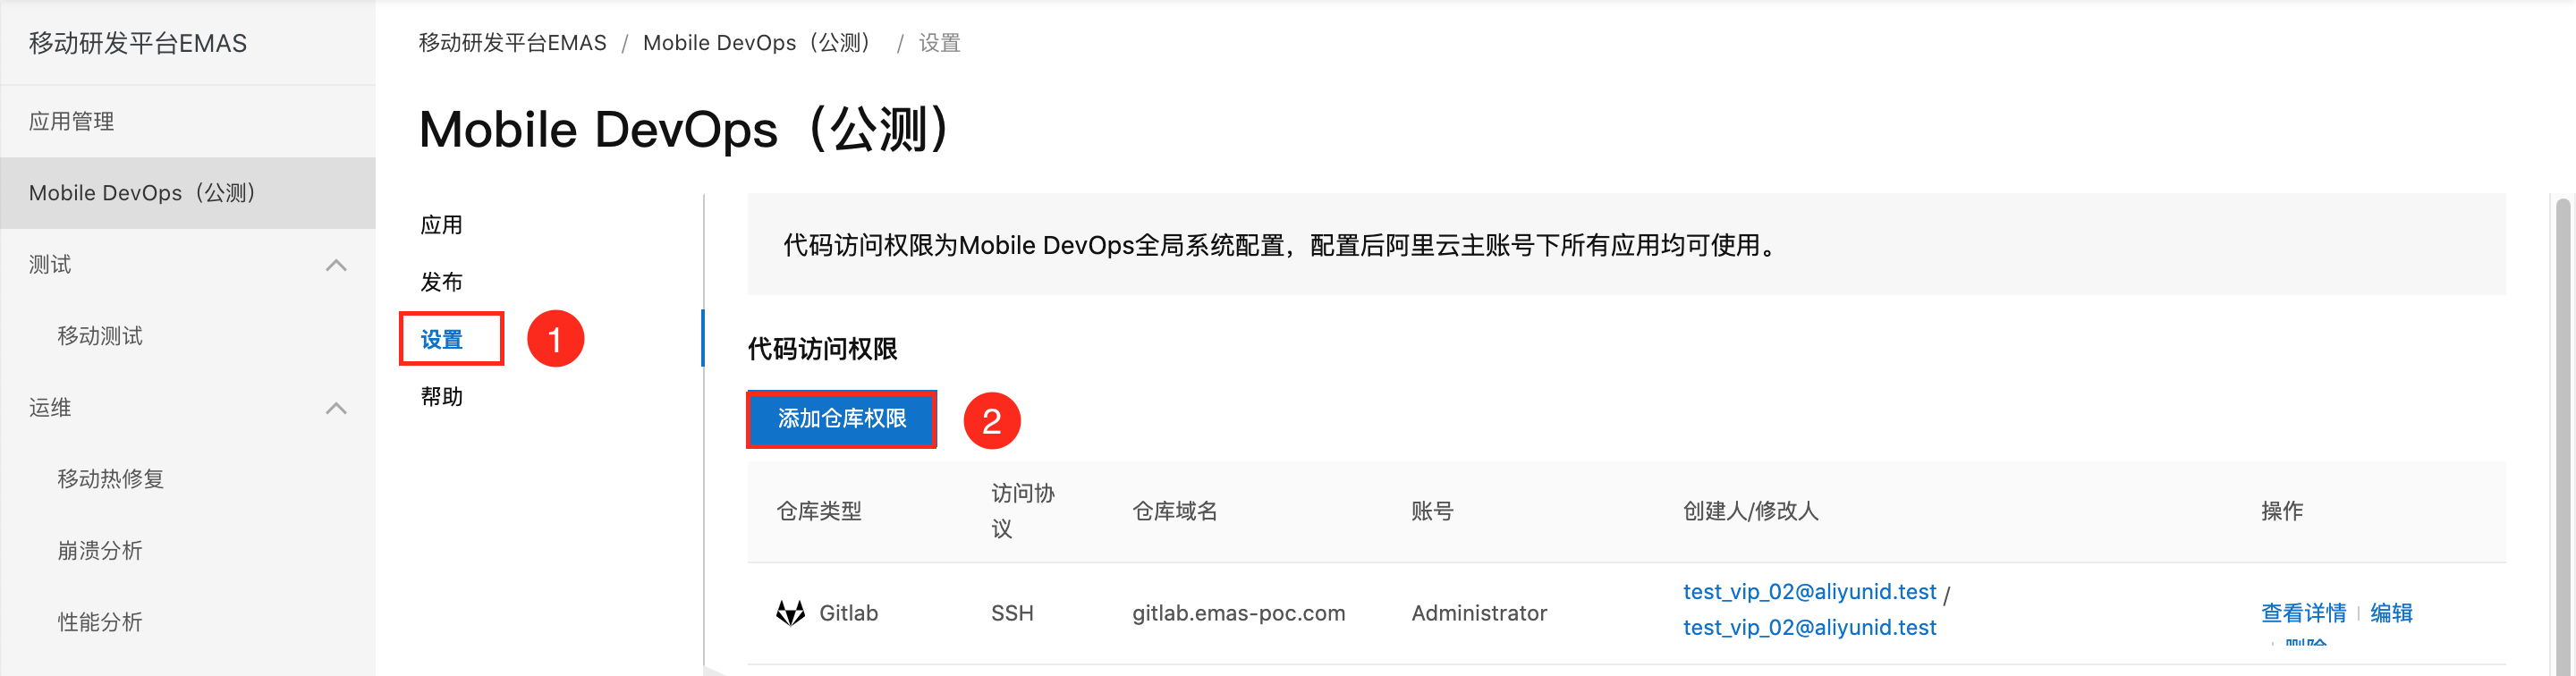Switch to the 设置 tab
2576x676 pixels.
click(441, 339)
